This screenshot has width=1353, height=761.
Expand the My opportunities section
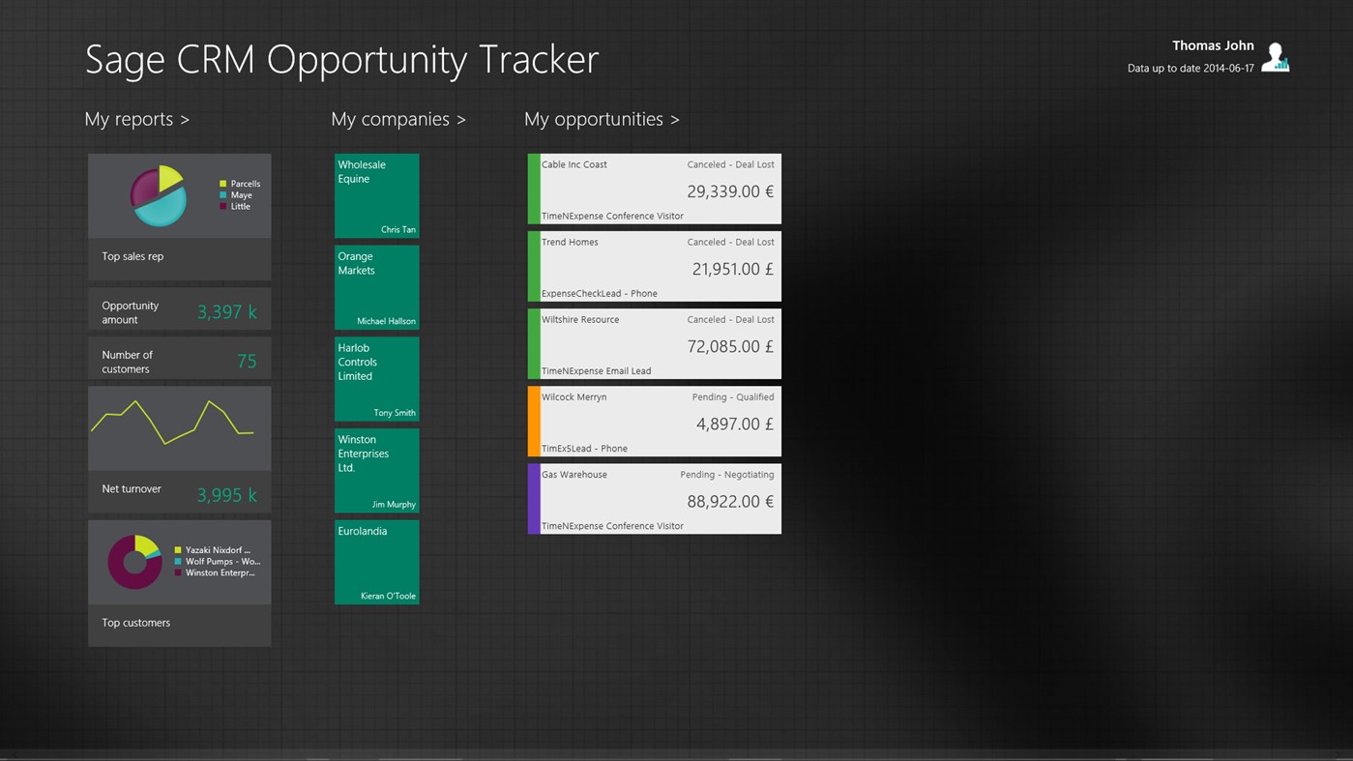(602, 118)
